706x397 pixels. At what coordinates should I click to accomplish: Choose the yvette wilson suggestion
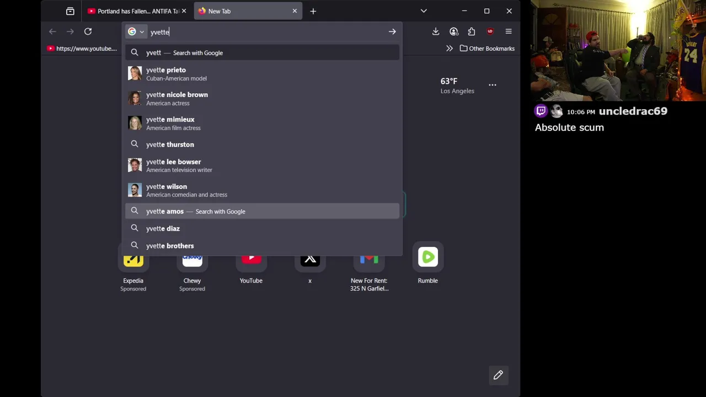pyautogui.click(x=263, y=190)
